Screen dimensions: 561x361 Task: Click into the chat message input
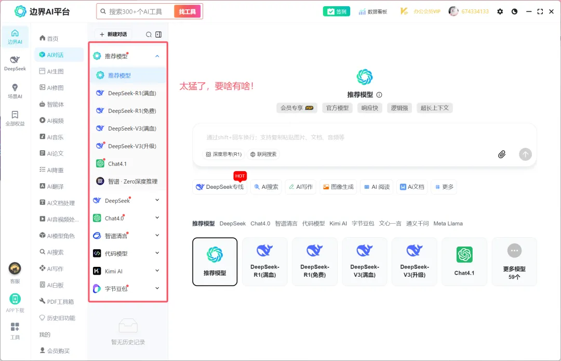click(364, 137)
